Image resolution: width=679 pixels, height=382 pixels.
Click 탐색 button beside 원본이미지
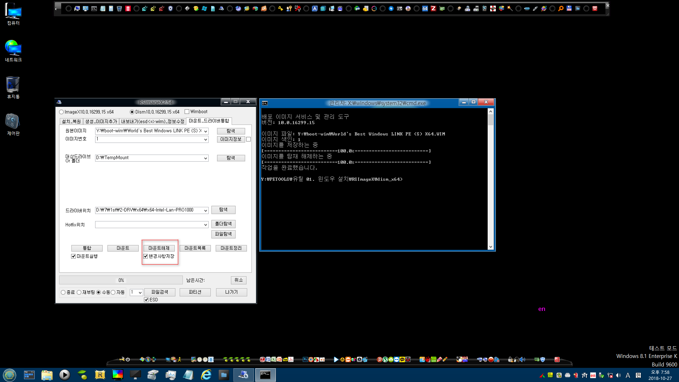(231, 131)
